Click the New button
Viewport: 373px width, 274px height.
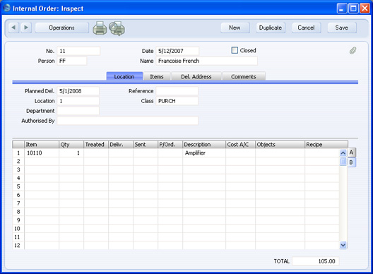click(x=235, y=28)
